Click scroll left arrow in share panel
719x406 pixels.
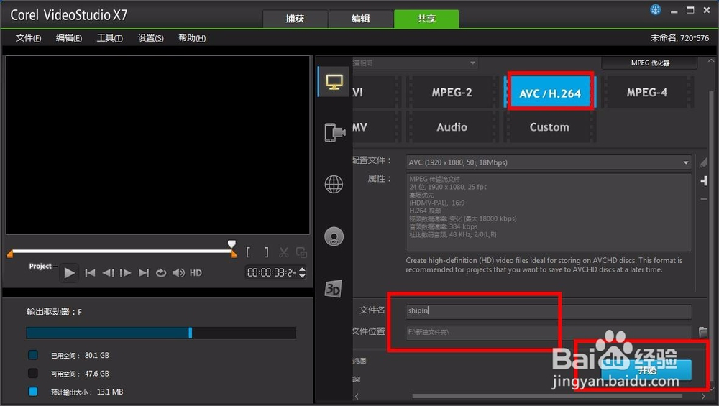point(357,397)
